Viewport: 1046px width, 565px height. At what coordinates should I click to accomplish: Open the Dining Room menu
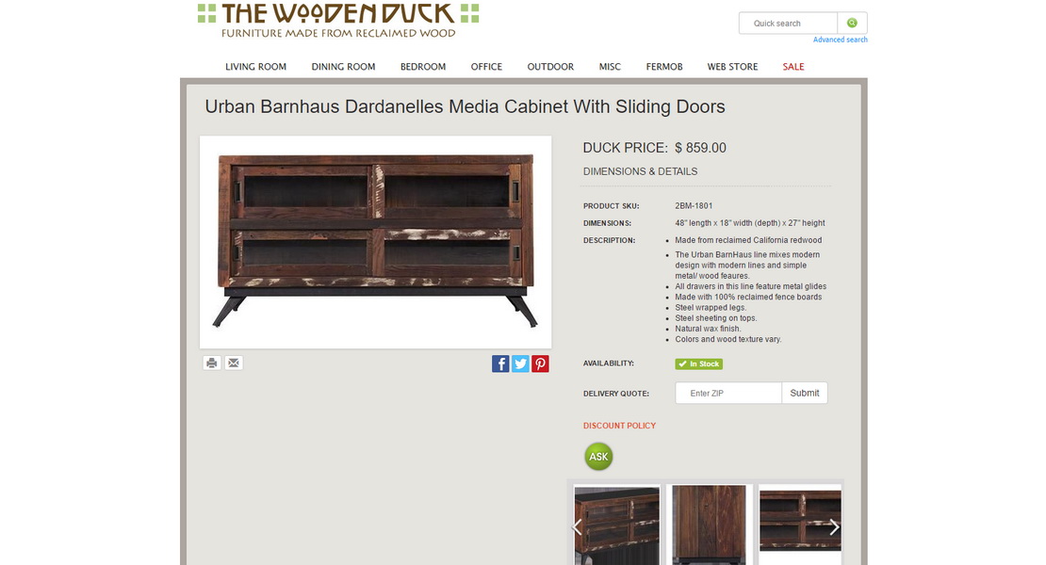[x=343, y=67]
